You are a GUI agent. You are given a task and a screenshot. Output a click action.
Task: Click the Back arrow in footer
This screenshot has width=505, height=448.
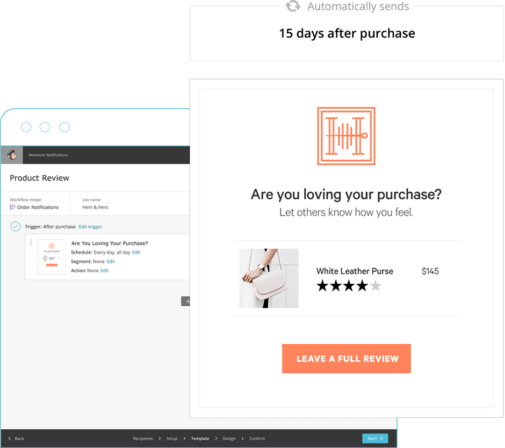[10, 438]
